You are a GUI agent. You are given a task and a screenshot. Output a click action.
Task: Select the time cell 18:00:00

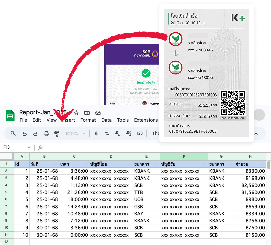point(74,199)
